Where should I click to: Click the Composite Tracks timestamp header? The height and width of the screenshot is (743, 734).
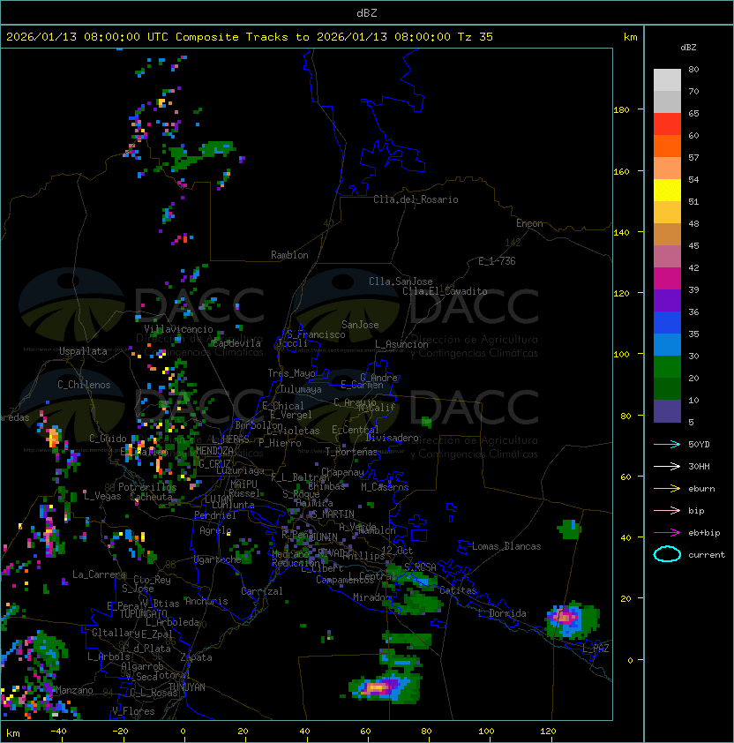250,37
